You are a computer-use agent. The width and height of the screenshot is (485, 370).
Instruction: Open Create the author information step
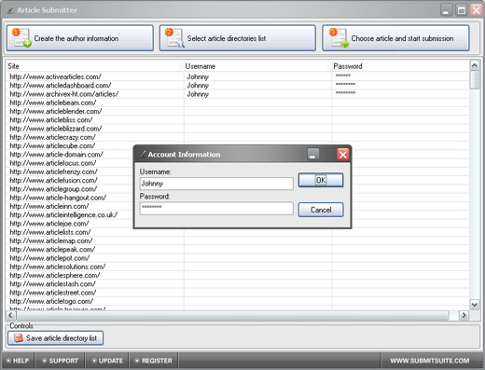pyautogui.click(x=80, y=38)
